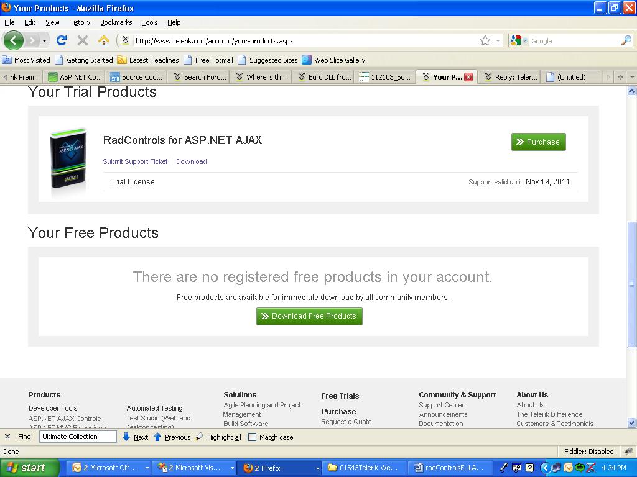Reload the current page
The height and width of the screenshot is (477, 637).
[x=62, y=40]
